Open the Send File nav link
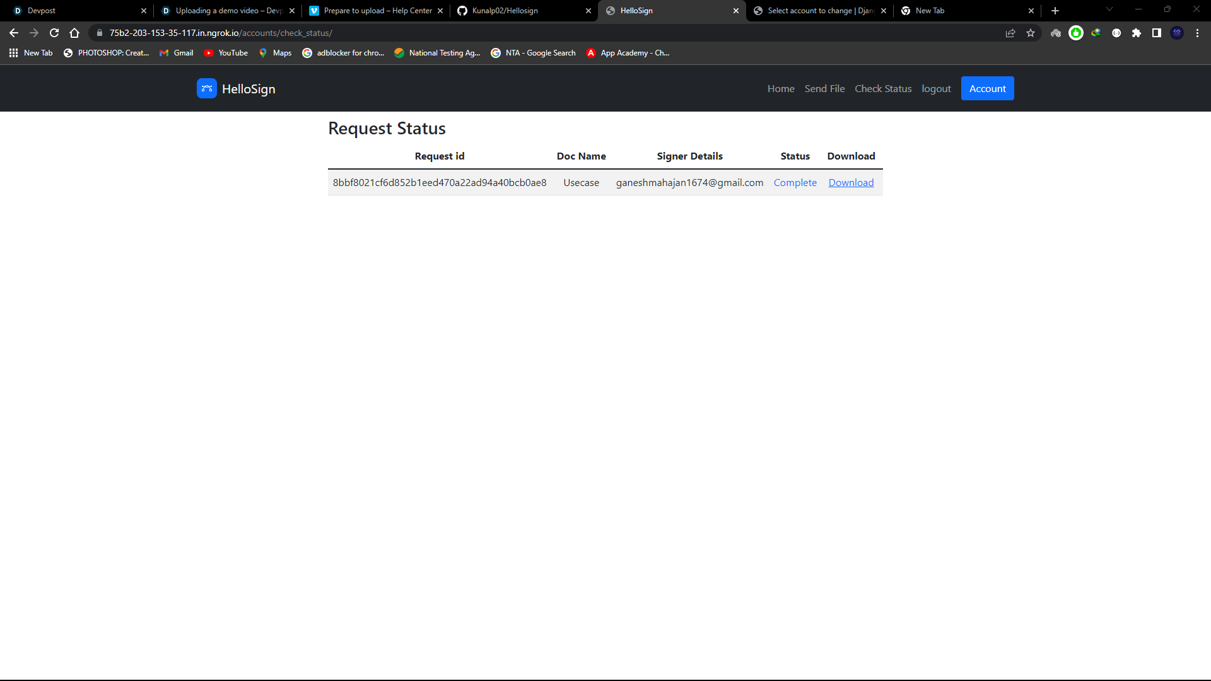The width and height of the screenshot is (1211, 681). [824, 88]
